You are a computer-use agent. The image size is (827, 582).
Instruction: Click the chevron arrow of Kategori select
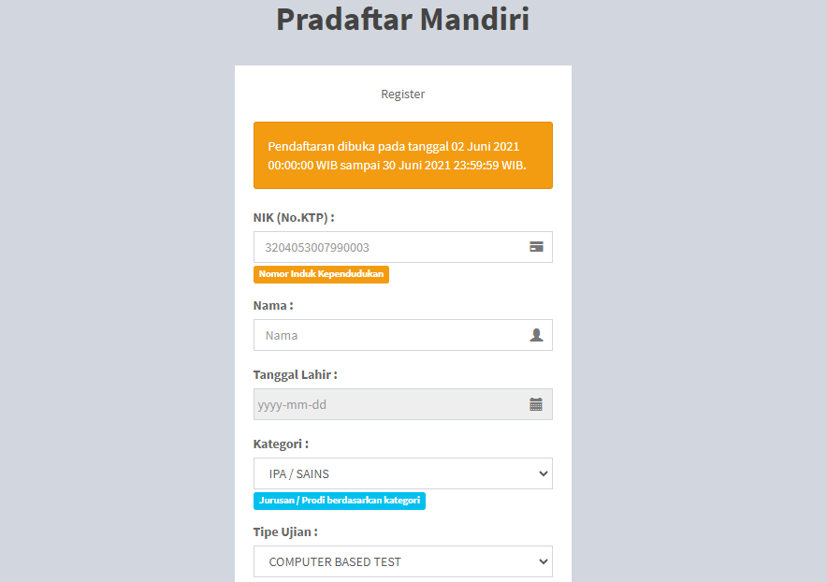click(x=544, y=474)
